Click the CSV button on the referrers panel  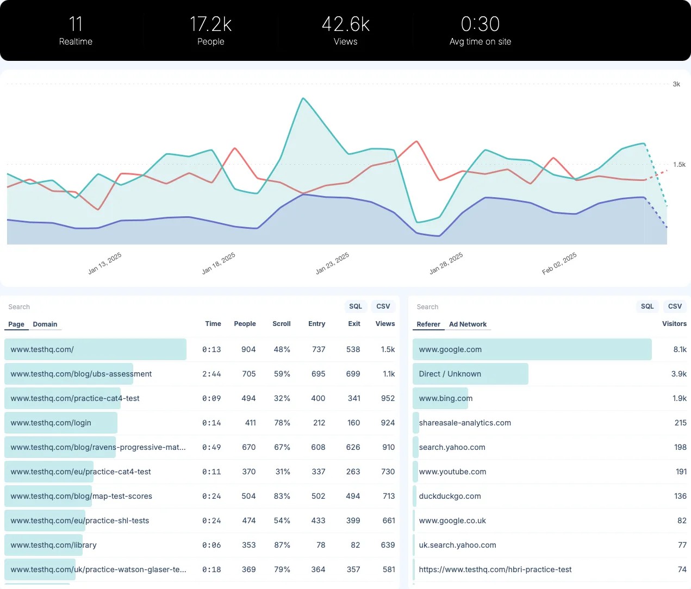[674, 306]
